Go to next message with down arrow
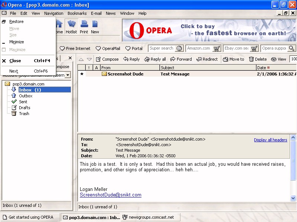 (89, 60)
